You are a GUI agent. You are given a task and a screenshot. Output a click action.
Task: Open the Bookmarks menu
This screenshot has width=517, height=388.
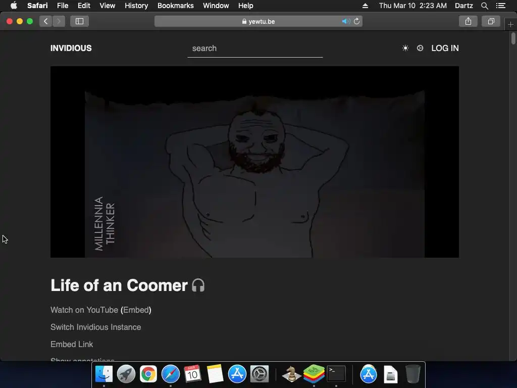coord(175,6)
